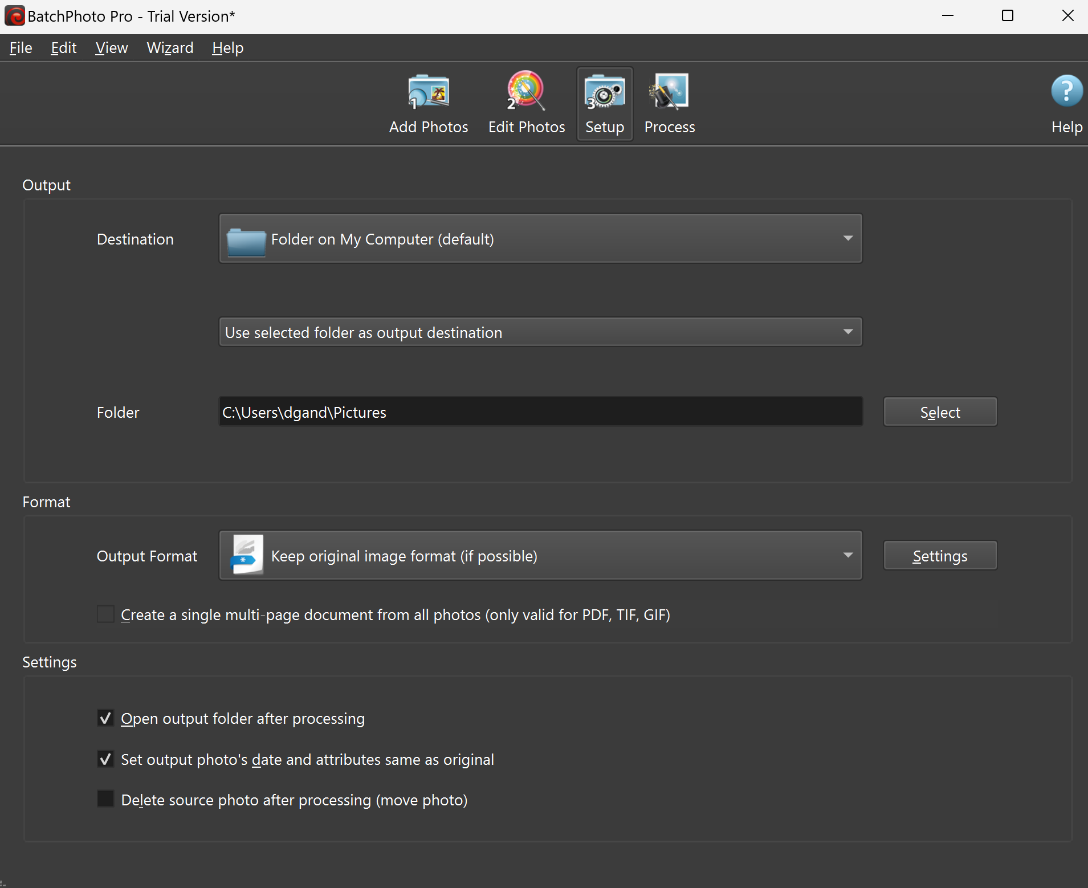The height and width of the screenshot is (888, 1088).
Task: Expand the Output Format dropdown
Action: pyautogui.click(x=540, y=556)
